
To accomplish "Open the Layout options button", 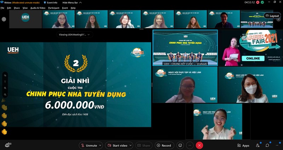I will (272, 16).
